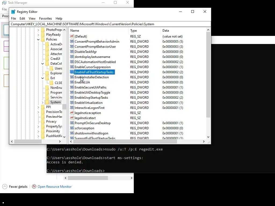Click the folder icon next to Privacy
This screenshot has width=275, height=206.
coord(43,122)
